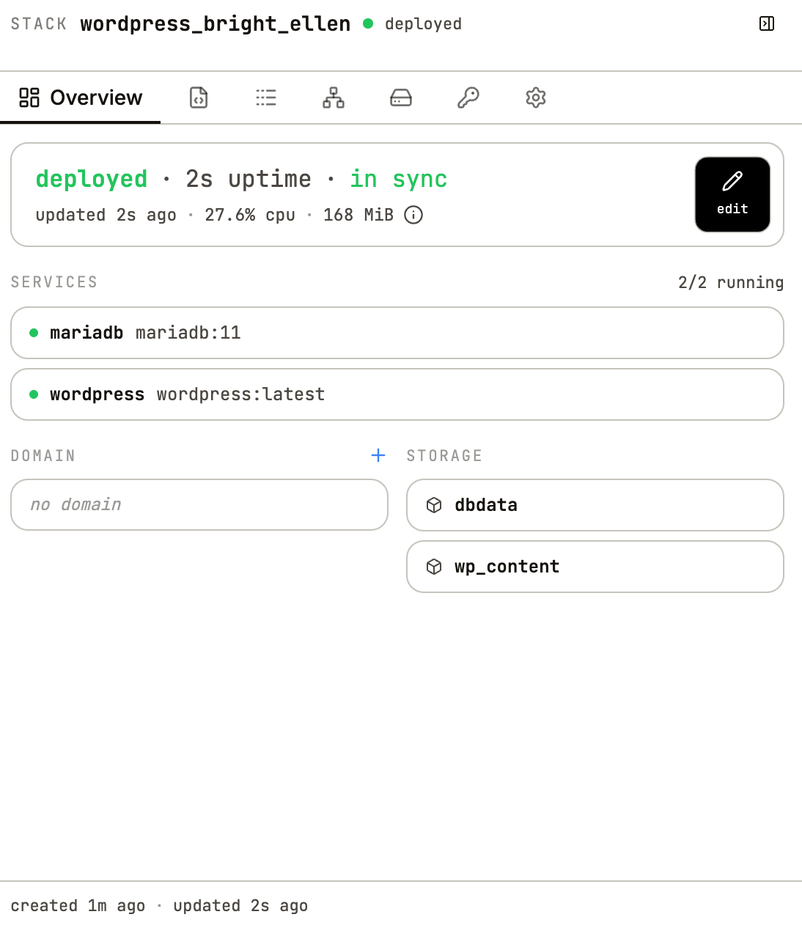Open the network topology tab

[334, 97]
